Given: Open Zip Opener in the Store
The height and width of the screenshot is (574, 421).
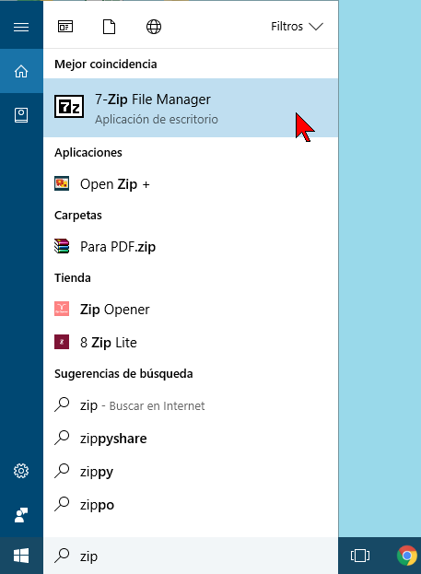Looking at the screenshot, I should point(191,310).
